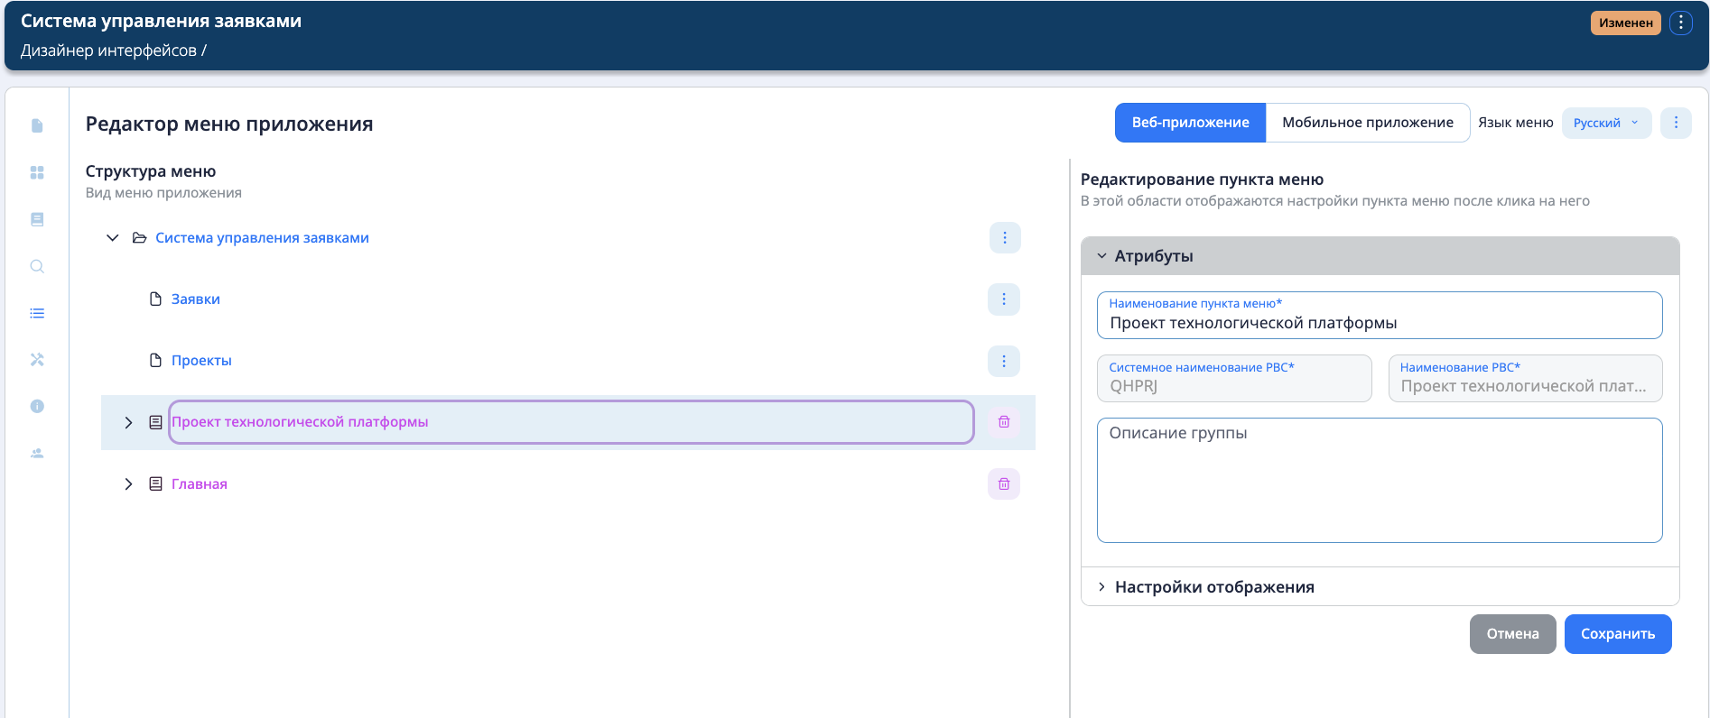Open the document icon in left sidebar
Viewport: 1710px width, 718px height.
(37, 125)
